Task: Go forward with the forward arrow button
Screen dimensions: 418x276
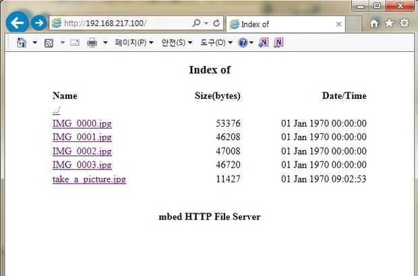Action: click(x=39, y=23)
